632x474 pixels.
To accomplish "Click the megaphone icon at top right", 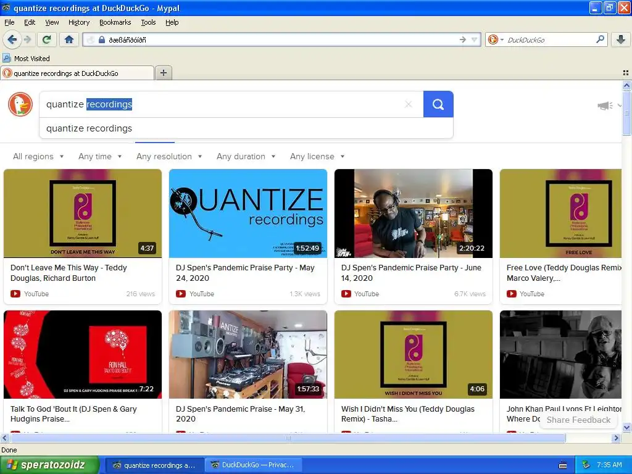I will tap(605, 106).
